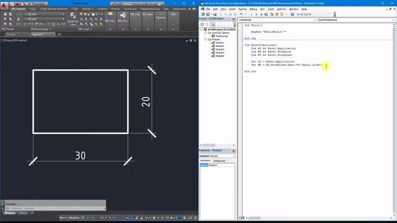Click annotation scale plus icon in status bar

click(x=163, y=217)
